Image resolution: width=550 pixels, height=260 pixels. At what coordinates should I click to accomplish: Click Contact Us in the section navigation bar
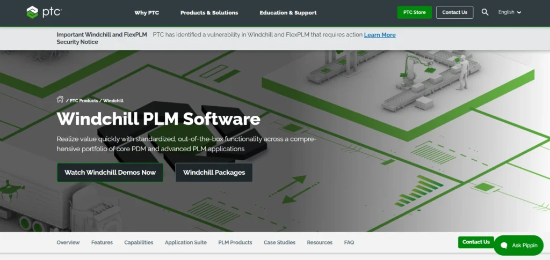coord(476,242)
